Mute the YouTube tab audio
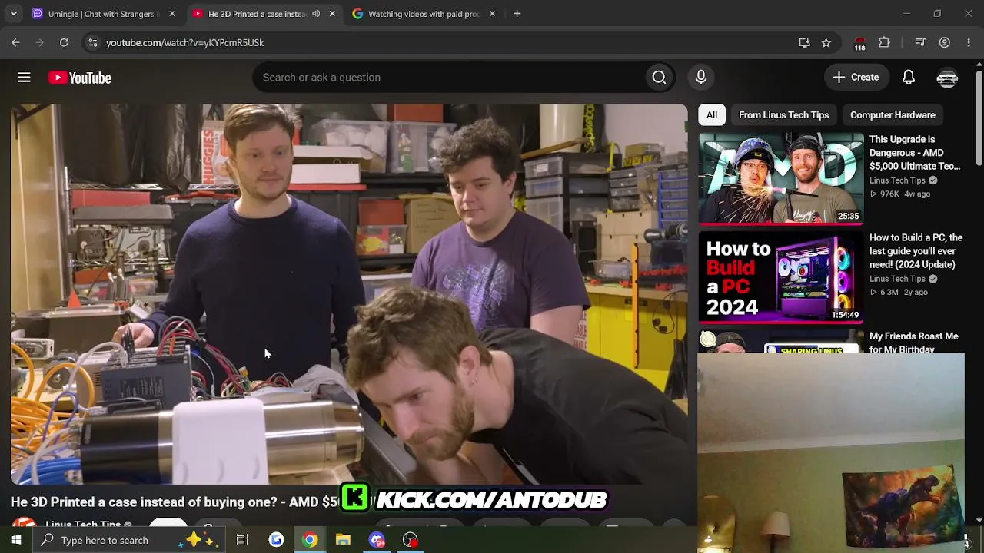This screenshot has width=984, height=553. (x=316, y=14)
